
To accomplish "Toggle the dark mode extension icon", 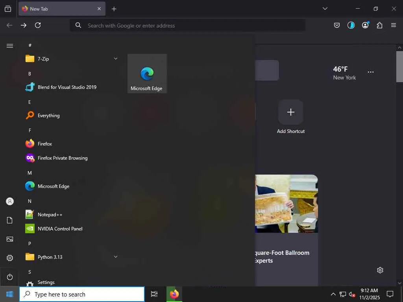I will pos(351,25).
